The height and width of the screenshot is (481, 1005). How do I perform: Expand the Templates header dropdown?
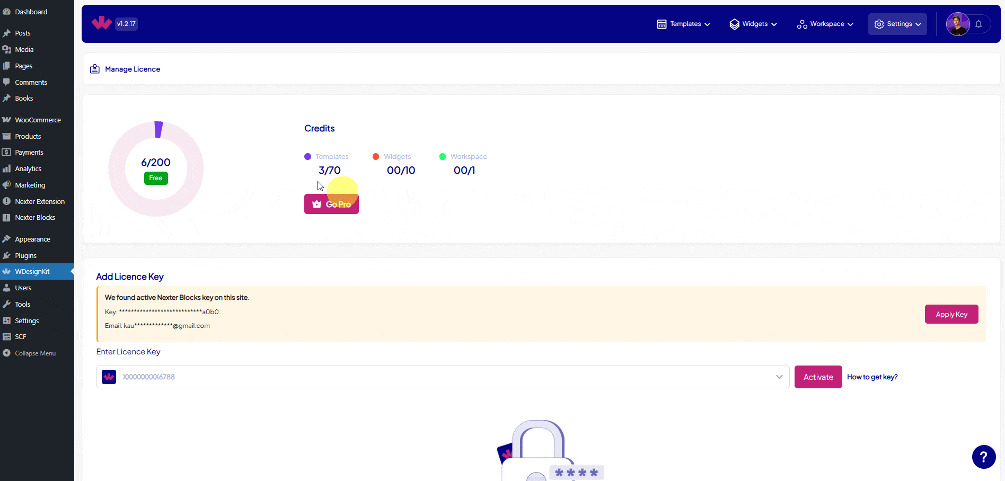684,24
